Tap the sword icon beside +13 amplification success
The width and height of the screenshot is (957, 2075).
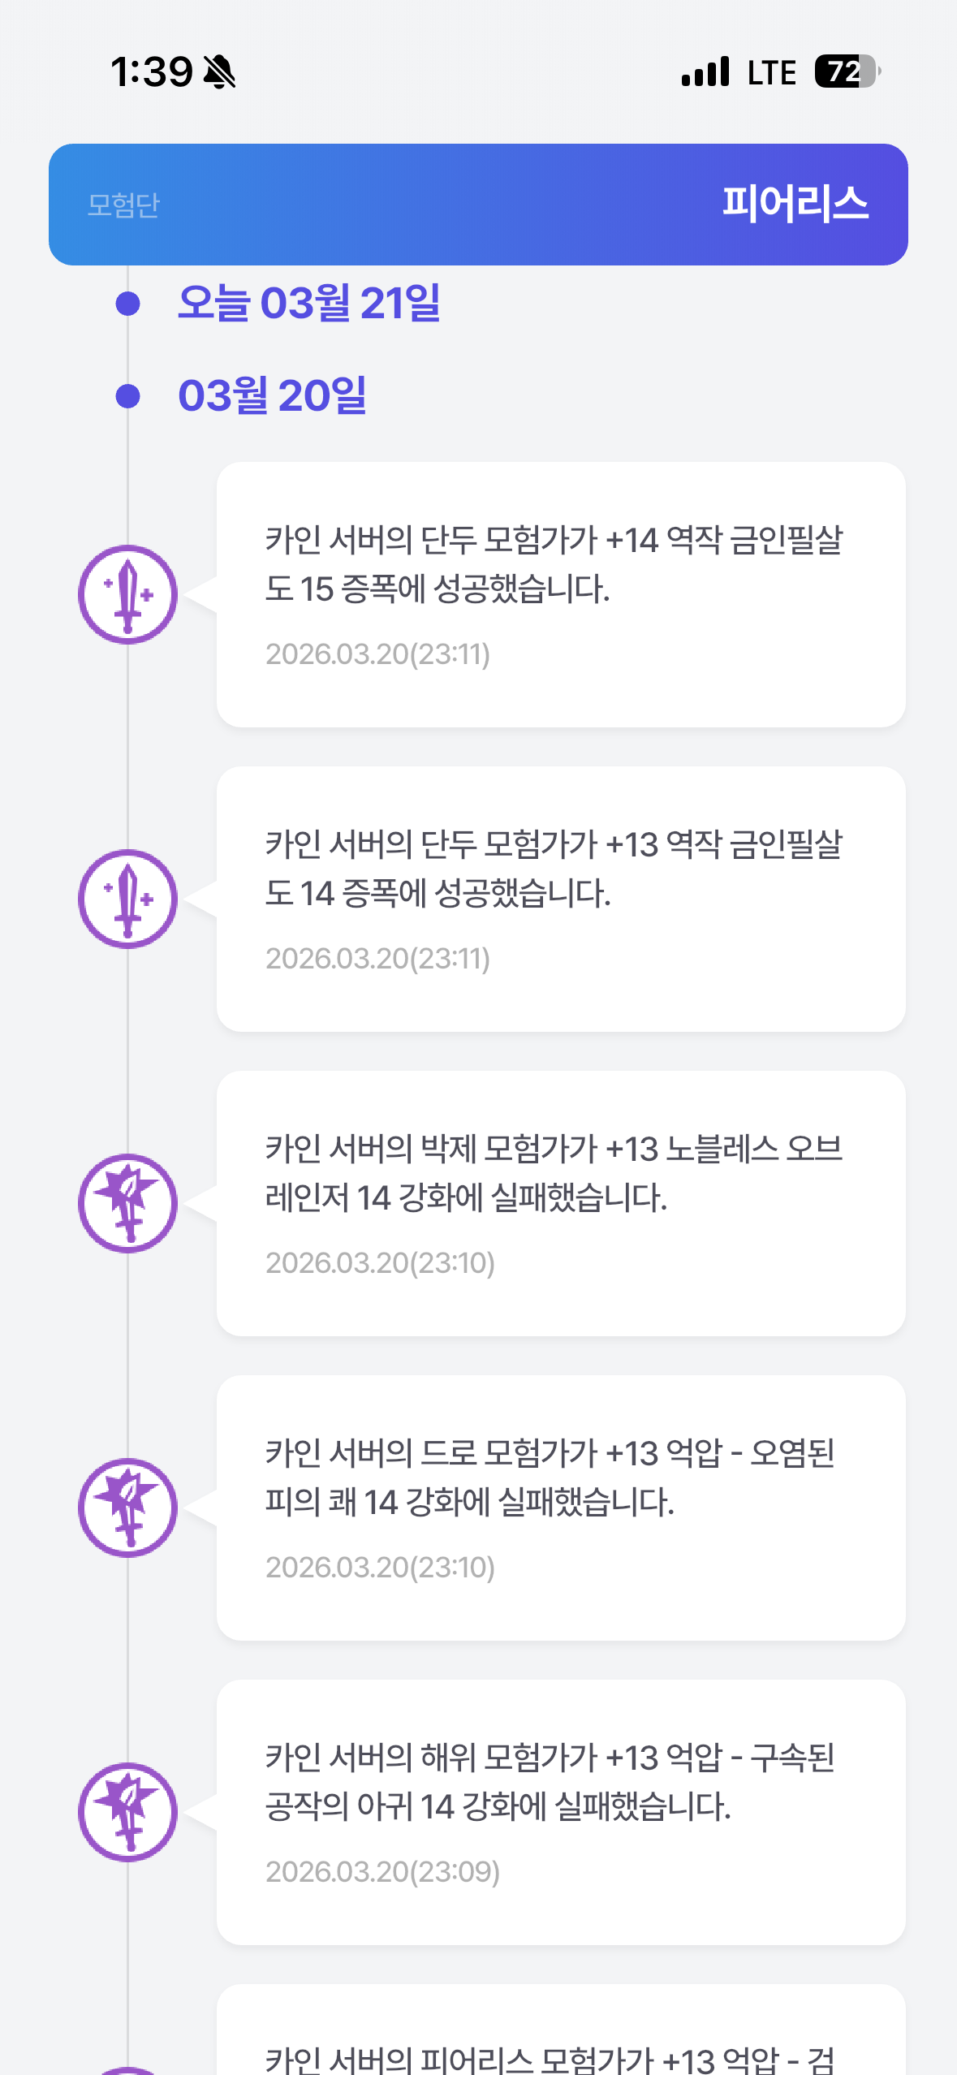127,899
